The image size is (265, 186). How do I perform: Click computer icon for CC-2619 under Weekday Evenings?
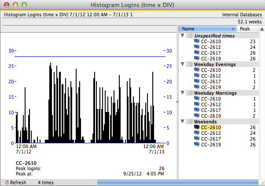pos(197,87)
